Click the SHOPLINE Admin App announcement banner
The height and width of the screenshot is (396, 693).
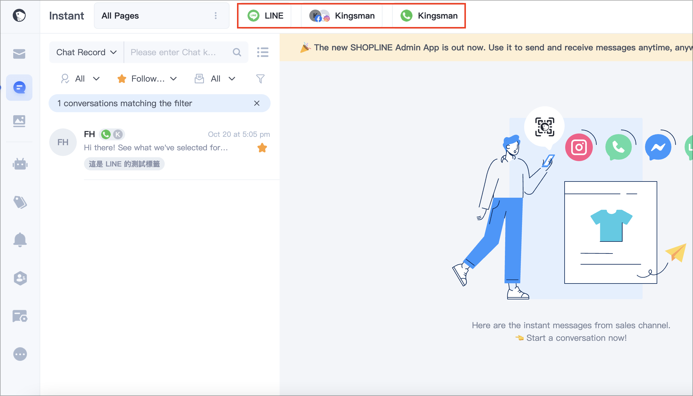tap(486, 47)
